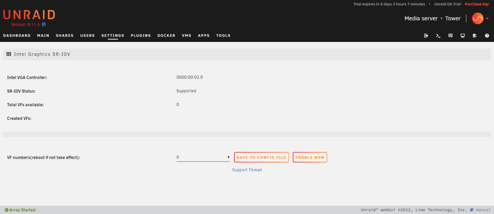Expand the account dropdown arrow beside the avatar
This screenshot has height=214, width=494.
click(x=488, y=19)
